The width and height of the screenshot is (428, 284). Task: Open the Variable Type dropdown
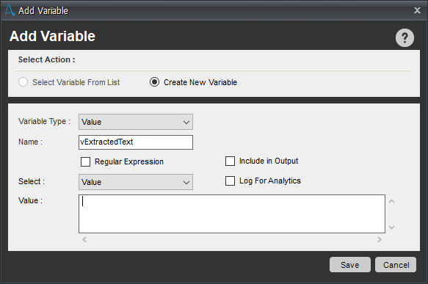pos(136,122)
